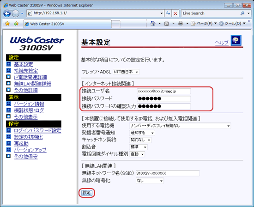The width and height of the screenshot is (254, 207).
Task: Open the 電話回線ダイヤル種別 dropdown
Action: 137,154
